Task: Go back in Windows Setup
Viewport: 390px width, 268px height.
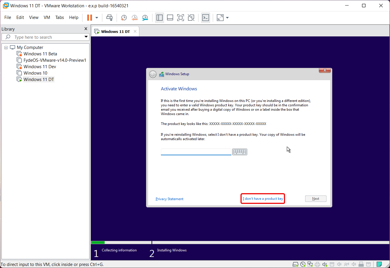Action: click(x=153, y=74)
